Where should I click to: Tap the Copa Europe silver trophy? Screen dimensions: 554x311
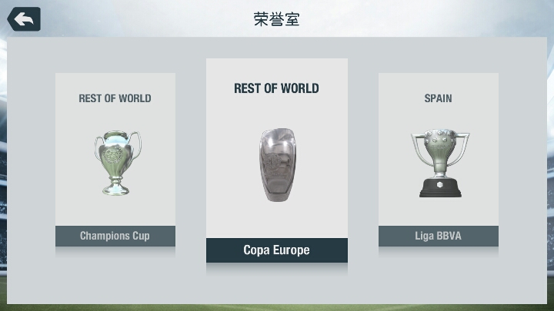pos(278,165)
